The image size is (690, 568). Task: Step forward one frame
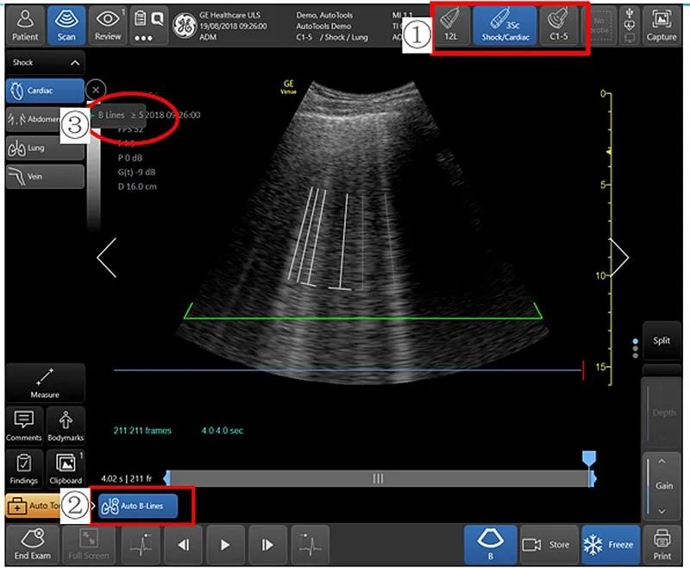tap(267, 545)
